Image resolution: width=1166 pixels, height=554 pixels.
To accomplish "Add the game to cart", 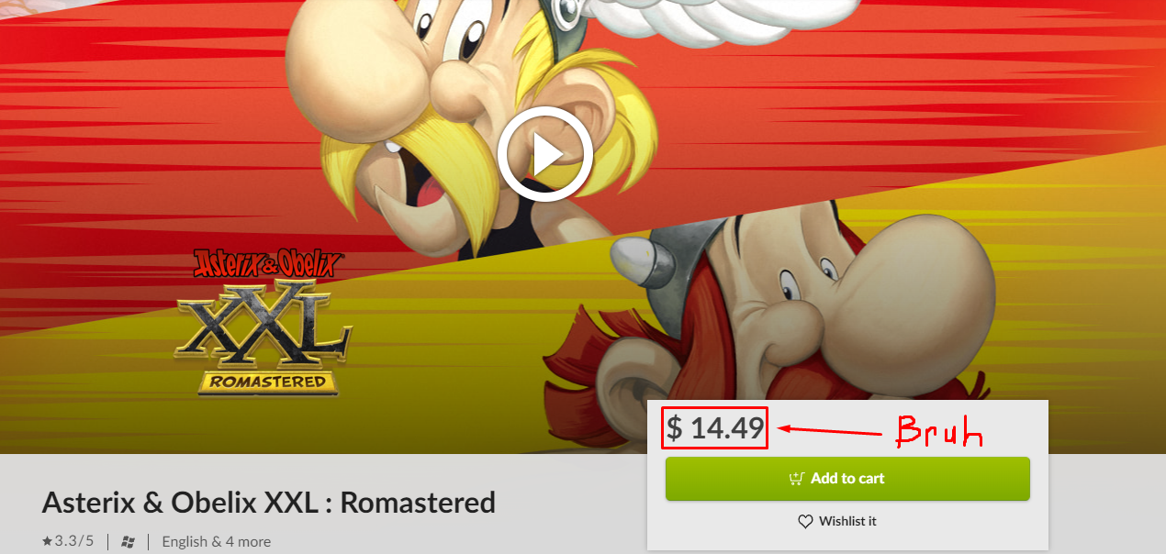I will click(x=847, y=479).
